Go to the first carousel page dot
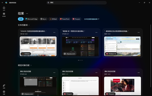The width and height of the screenshot is (152, 96). click(79, 60)
